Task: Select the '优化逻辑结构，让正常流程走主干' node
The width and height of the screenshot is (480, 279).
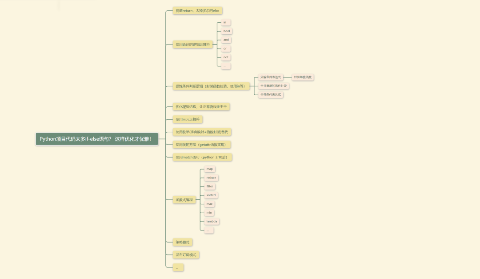Action: pos(201,107)
